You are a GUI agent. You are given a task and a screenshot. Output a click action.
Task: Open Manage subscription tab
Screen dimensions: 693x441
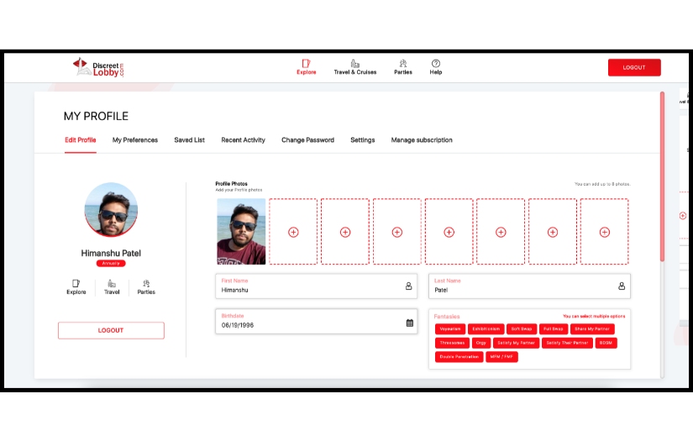click(422, 140)
